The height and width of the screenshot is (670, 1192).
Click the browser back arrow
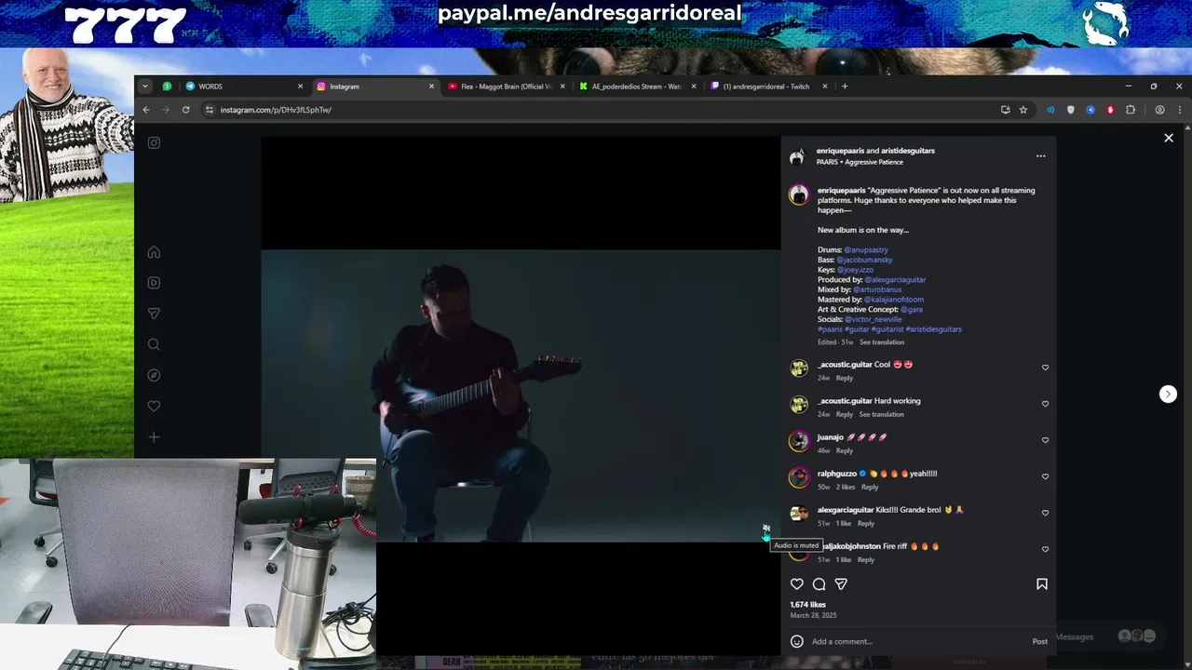tap(146, 110)
